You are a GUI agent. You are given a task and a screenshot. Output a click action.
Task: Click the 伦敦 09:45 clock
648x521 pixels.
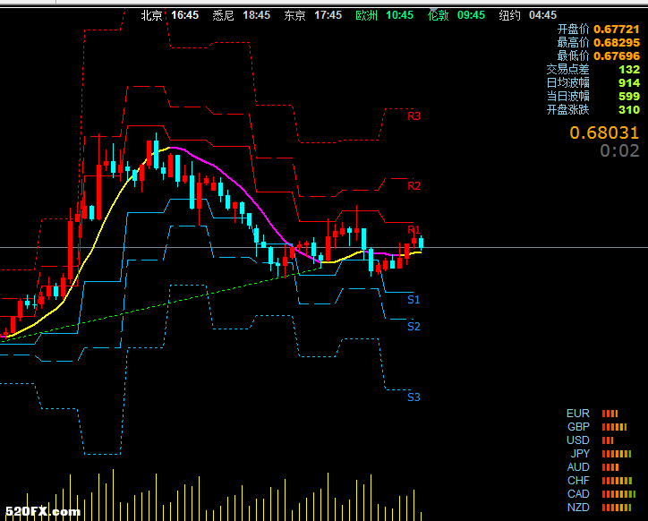click(x=456, y=15)
